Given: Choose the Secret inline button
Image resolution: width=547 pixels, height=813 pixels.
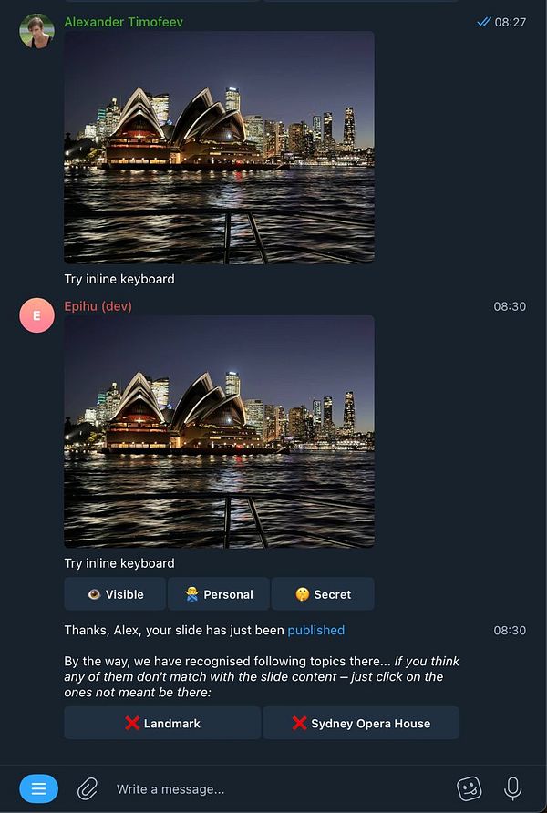Looking at the screenshot, I should click(323, 594).
